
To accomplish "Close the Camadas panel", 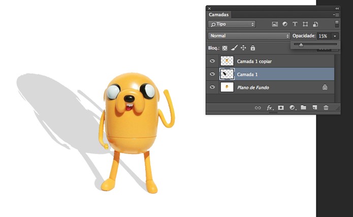I will (209, 8).
